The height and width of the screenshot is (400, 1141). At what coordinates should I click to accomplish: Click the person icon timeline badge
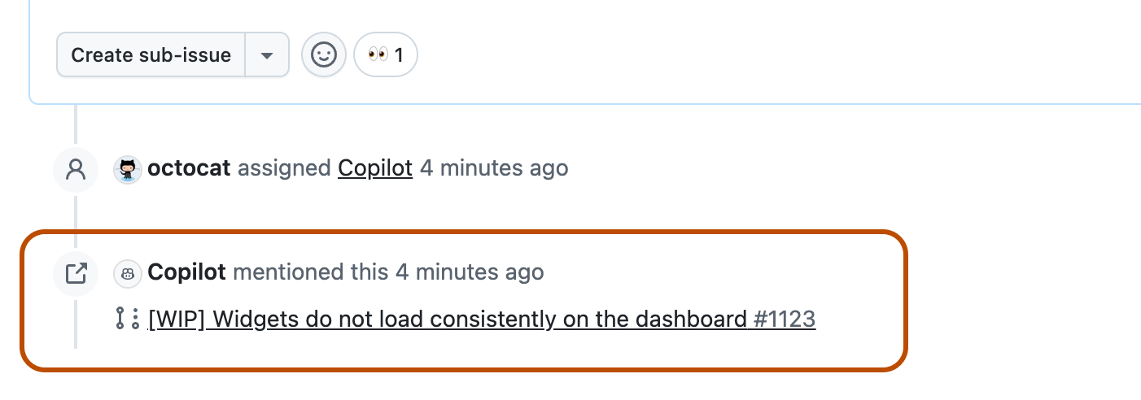pyautogui.click(x=76, y=169)
